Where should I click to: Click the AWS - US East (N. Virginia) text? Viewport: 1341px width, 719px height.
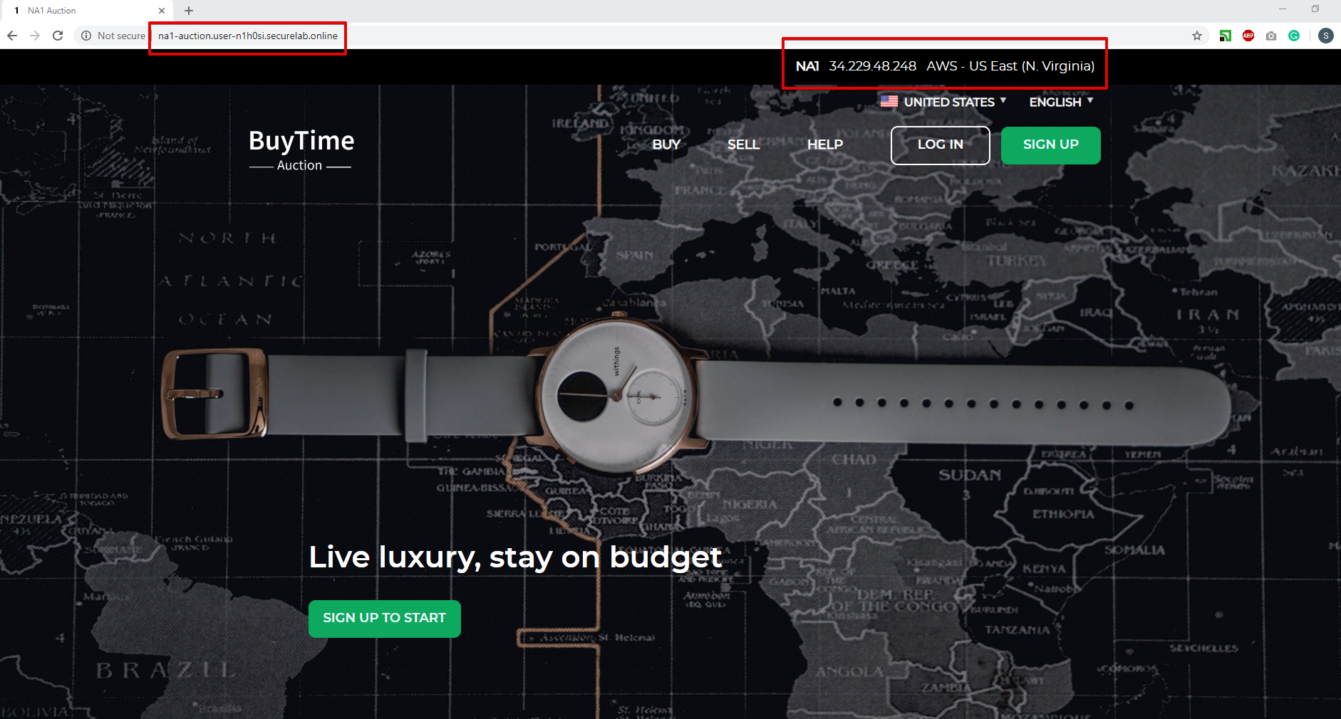[x=1010, y=66]
